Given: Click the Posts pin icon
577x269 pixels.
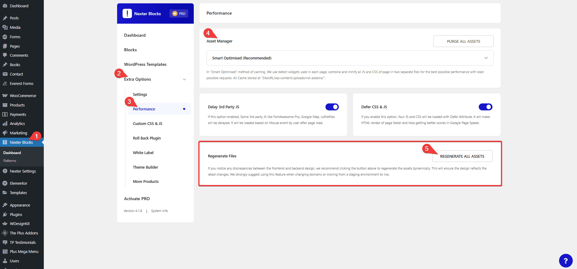Looking at the screenshot, I should point(5,18).
